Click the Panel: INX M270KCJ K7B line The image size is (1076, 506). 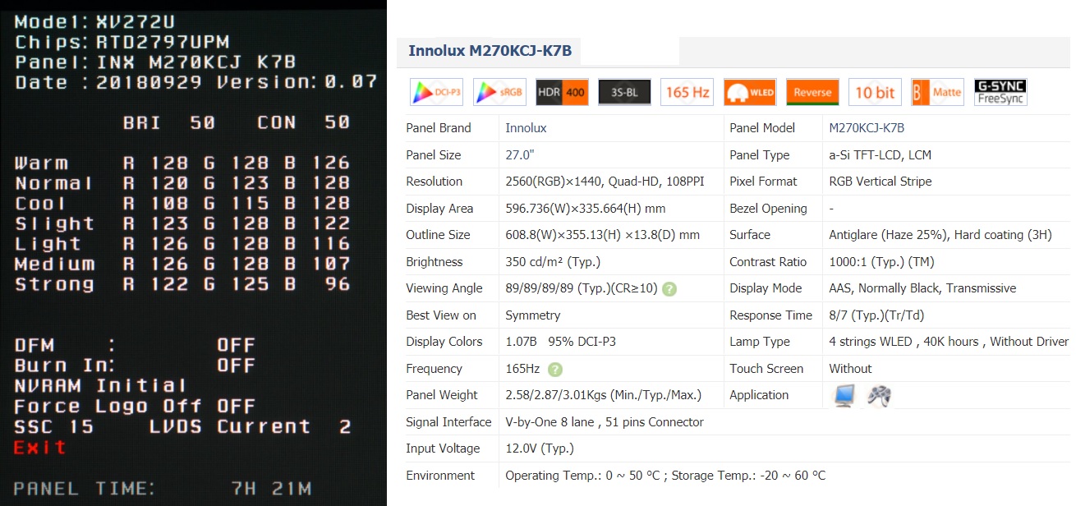coord(155,62)
